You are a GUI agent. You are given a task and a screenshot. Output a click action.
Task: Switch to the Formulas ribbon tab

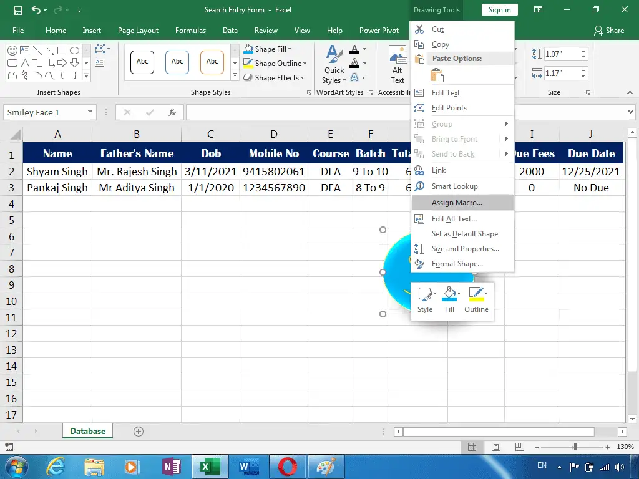click(x=190, y=31)
